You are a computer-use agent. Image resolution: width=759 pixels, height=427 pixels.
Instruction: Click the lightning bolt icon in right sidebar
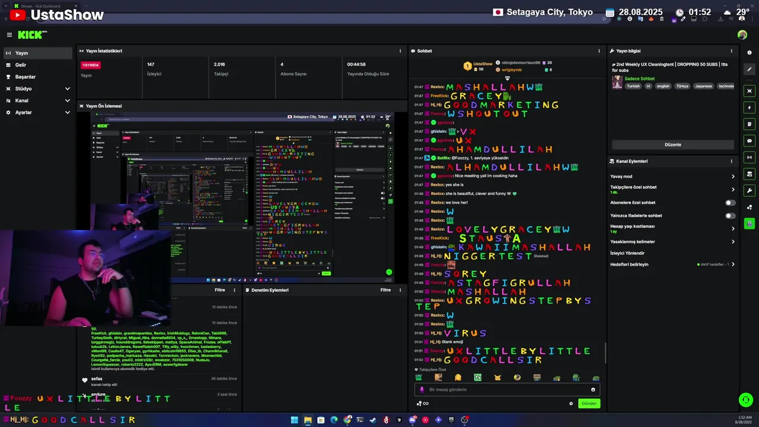(750, 107)
